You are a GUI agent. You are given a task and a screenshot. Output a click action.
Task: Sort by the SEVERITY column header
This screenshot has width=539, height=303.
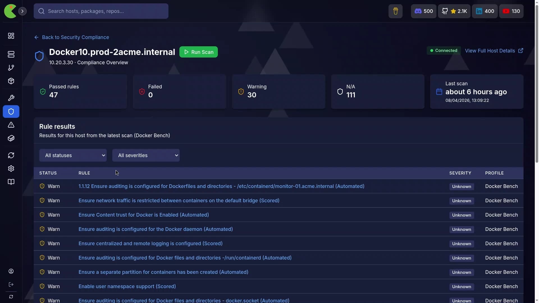(x=460, y=173)
